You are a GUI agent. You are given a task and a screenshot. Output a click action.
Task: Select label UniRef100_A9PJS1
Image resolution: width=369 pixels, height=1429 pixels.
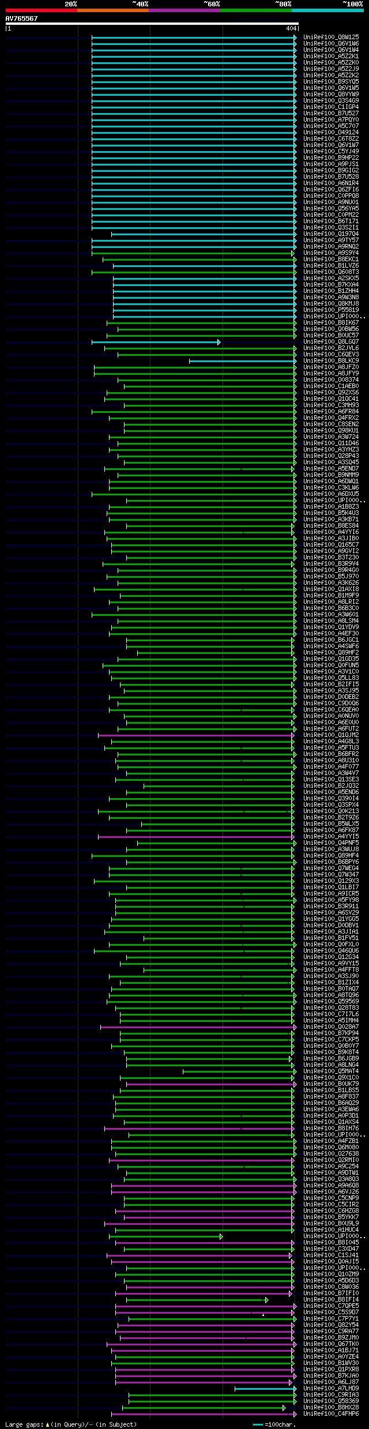tap(331, 164)
